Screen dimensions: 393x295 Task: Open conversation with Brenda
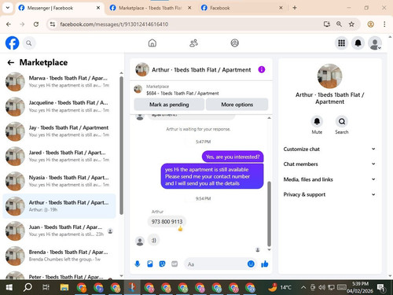(59, 256)
